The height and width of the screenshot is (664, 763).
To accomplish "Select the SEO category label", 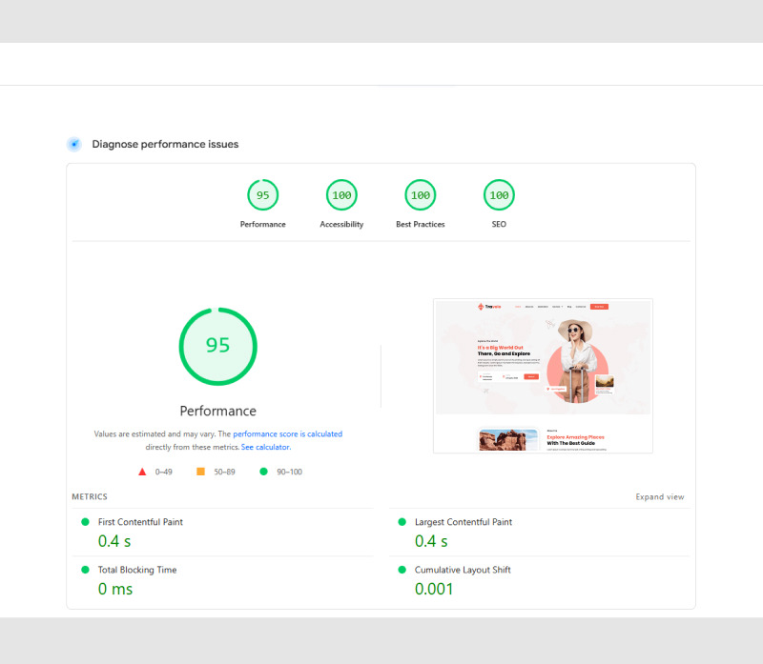I will 498,224.
